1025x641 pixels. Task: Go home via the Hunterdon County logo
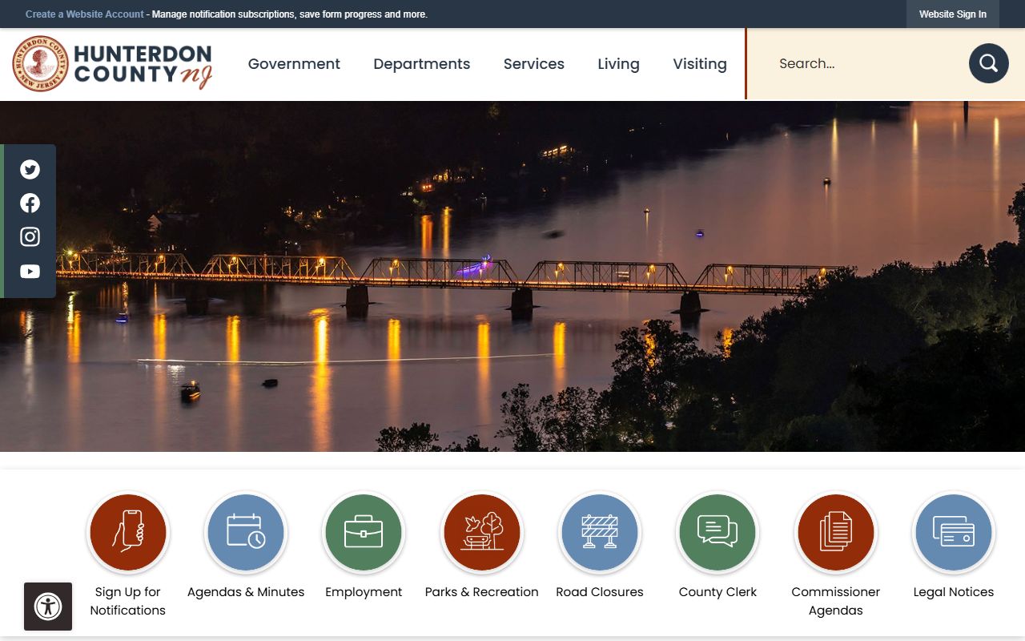coord(112,63)
